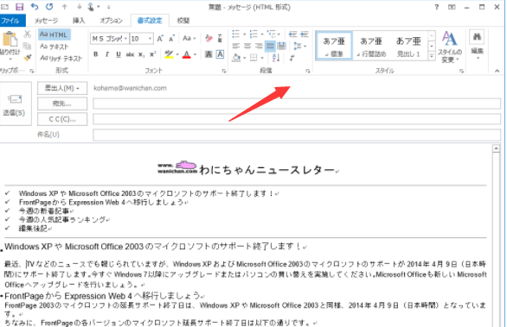Viewport: 507px width, 327px height.
Task: Click the 宛先 recipients button
Action: [62, 104]
